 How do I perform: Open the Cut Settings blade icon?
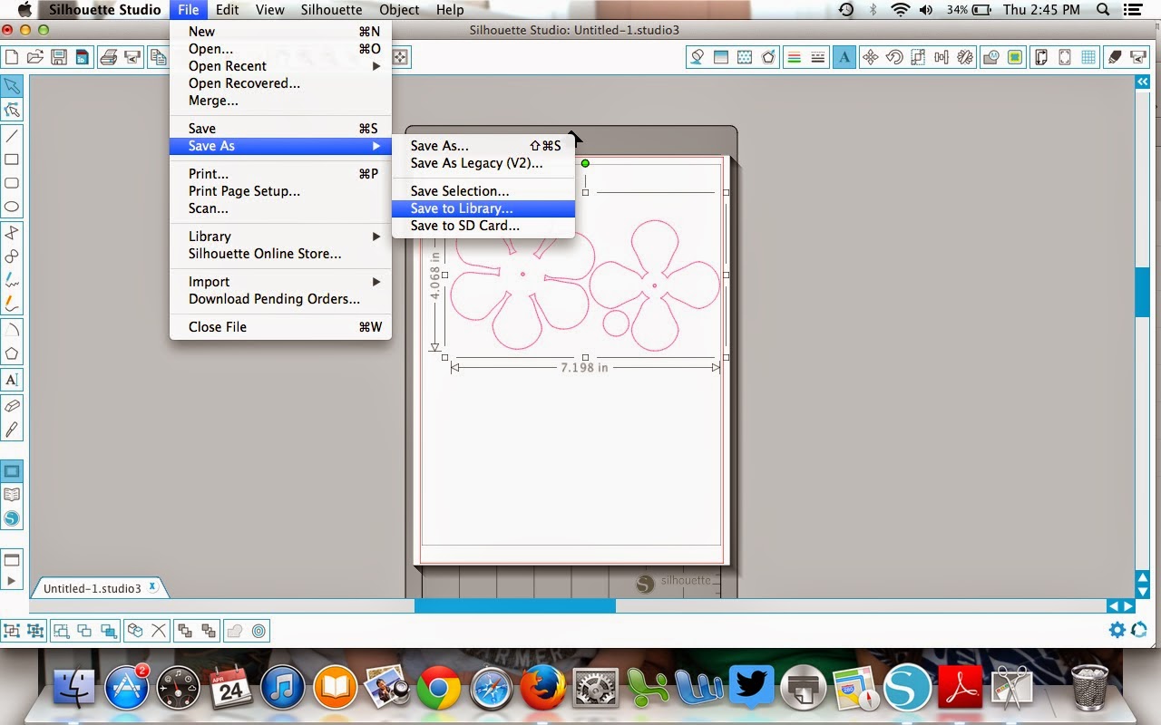1116,57
